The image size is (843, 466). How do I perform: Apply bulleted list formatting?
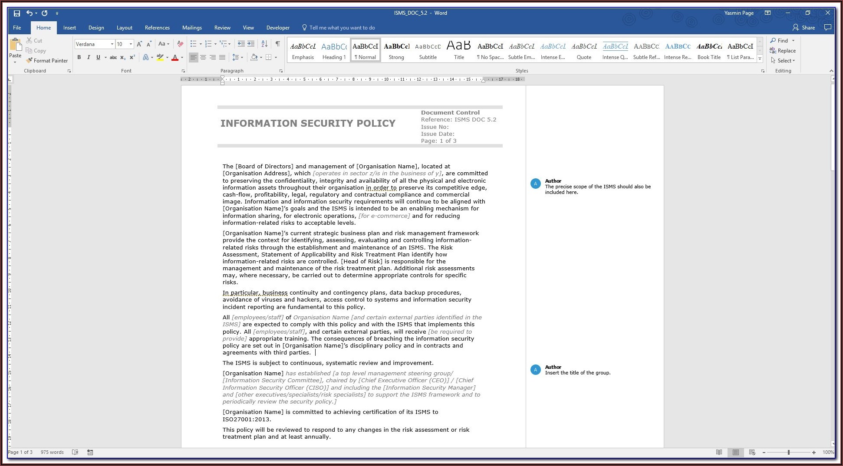[193, 44]
